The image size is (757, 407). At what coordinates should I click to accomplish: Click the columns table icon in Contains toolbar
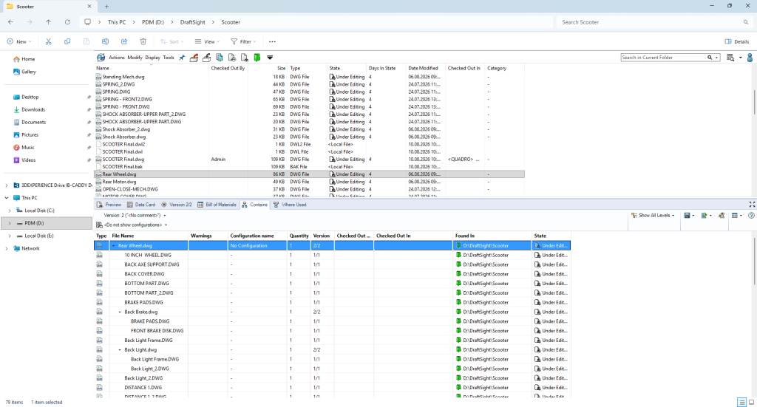(x=735, y=216)
